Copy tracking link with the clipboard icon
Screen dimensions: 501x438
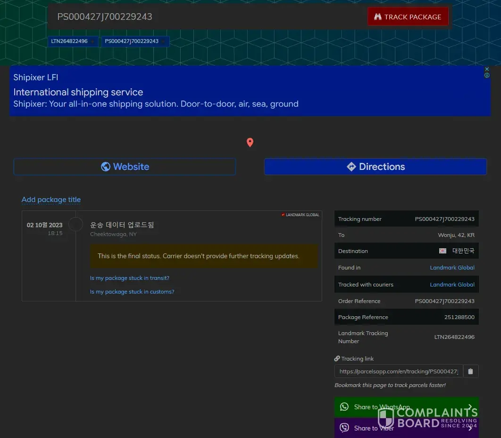pyautogui.click(x=470, y=371)
